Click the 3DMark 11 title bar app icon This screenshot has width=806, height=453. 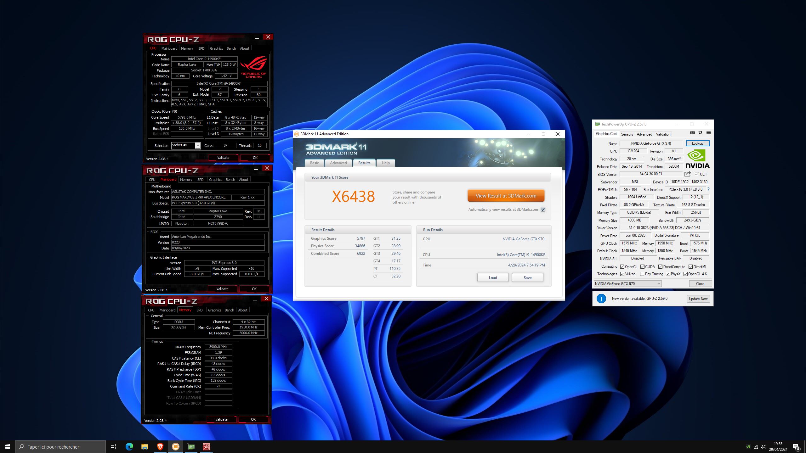point(296,134)
